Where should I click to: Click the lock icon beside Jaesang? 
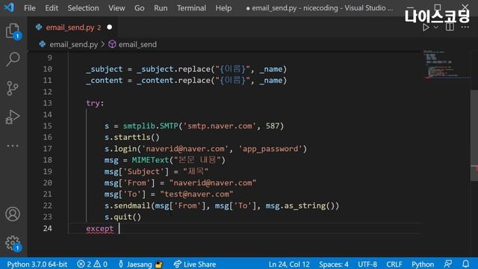[x=159, y=264]
